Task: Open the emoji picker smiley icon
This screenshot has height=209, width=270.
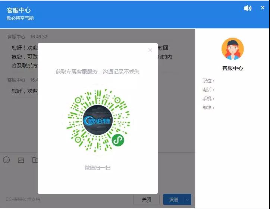Action: click(x=6, y=160)
